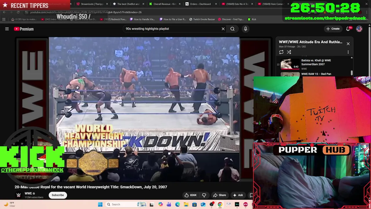
Task: Open Outlook from the taskbar
Action: click(203, 204)
